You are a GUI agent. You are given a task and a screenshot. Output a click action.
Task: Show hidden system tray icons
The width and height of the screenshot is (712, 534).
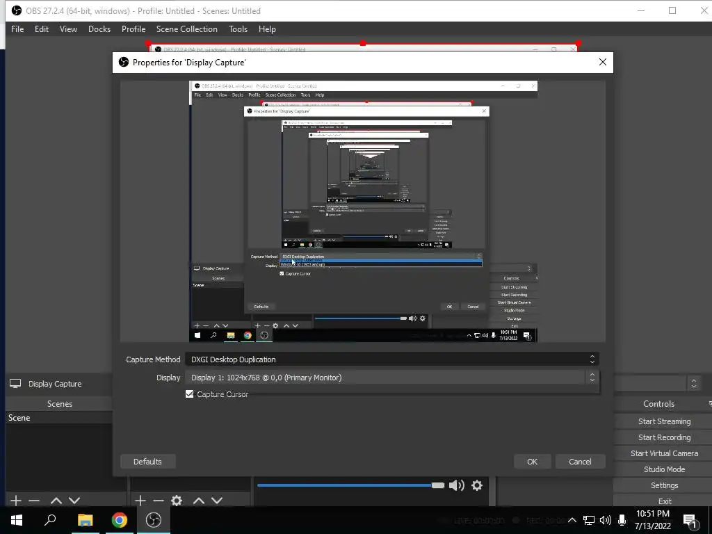tap(572, 520)
